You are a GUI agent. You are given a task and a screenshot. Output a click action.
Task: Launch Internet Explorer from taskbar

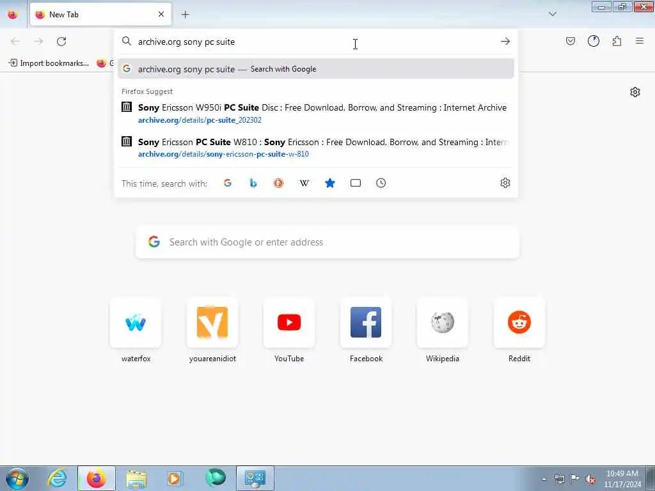tap(58, 478)
